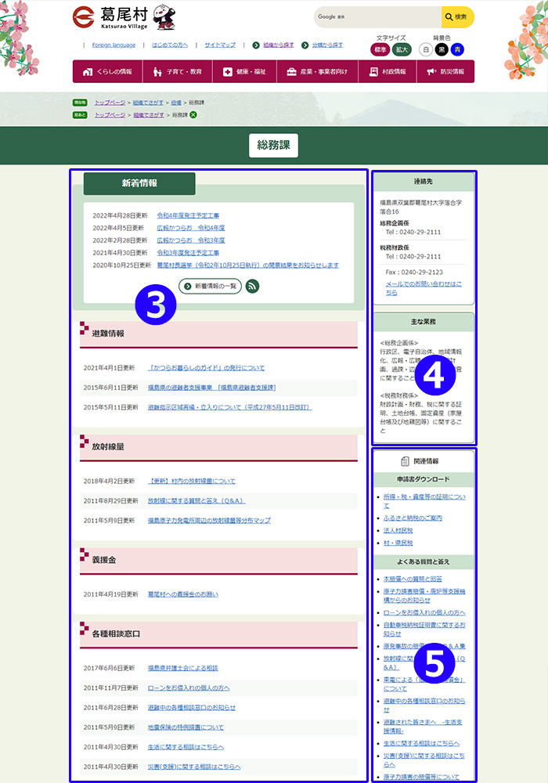Open the はじめての方へ link

[170, 45]
